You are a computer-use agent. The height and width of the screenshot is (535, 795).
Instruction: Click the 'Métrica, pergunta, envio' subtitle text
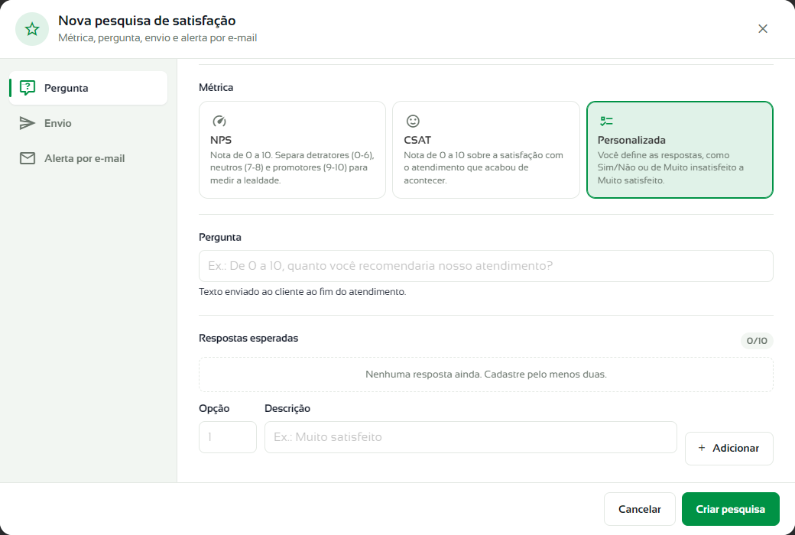[157, 38]
